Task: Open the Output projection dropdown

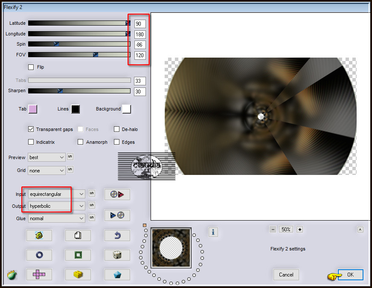Action: (x=56, y=206)
